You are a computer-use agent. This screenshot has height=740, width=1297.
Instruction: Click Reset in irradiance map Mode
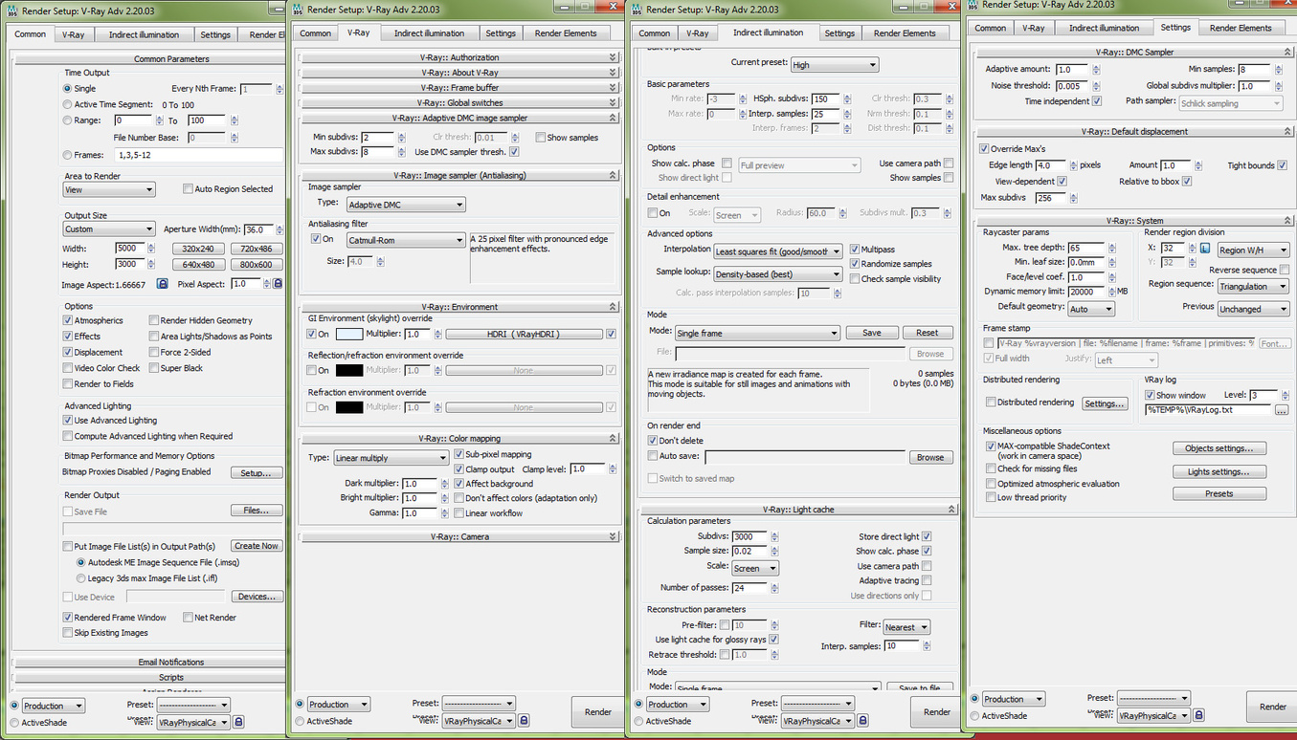(x=927, y=333)
